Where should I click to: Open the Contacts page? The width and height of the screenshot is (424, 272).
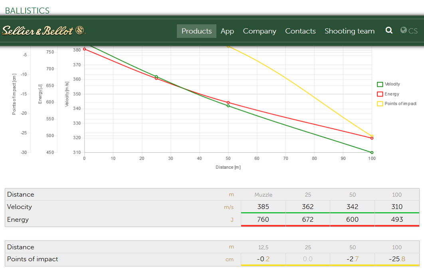coord(300,31)
